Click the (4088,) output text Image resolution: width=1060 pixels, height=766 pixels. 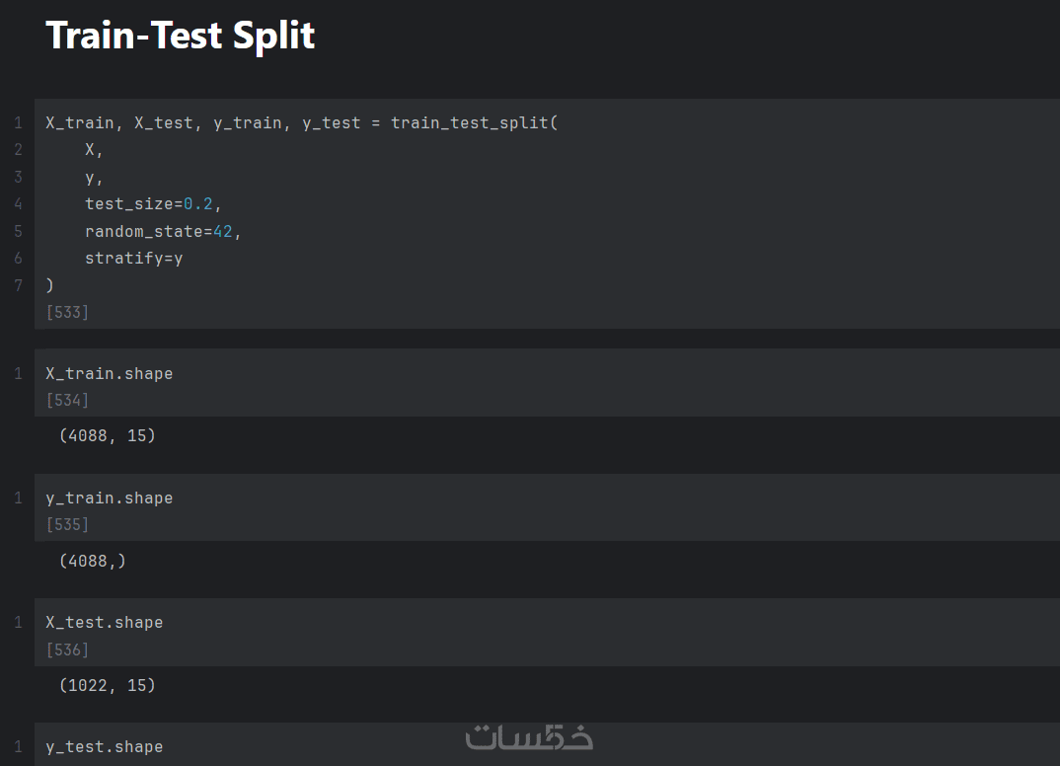click(93, 561)
